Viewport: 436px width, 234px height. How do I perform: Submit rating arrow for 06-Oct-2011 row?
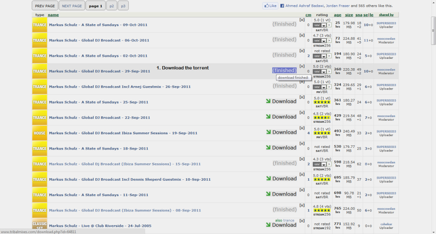tap(329, 40)
